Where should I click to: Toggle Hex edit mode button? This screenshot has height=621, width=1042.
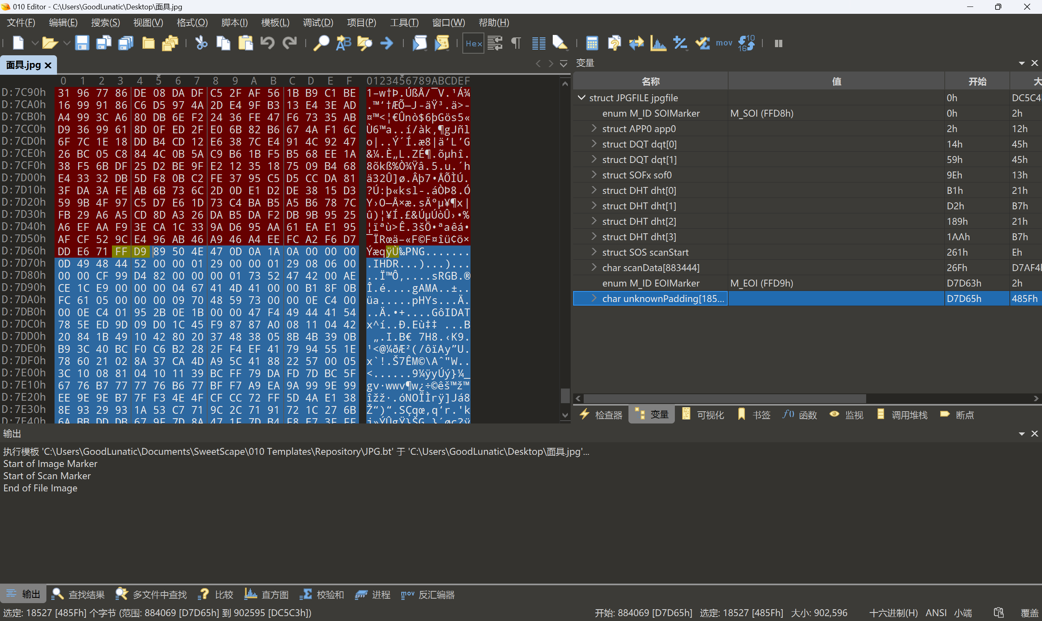[x=473, y=43]
